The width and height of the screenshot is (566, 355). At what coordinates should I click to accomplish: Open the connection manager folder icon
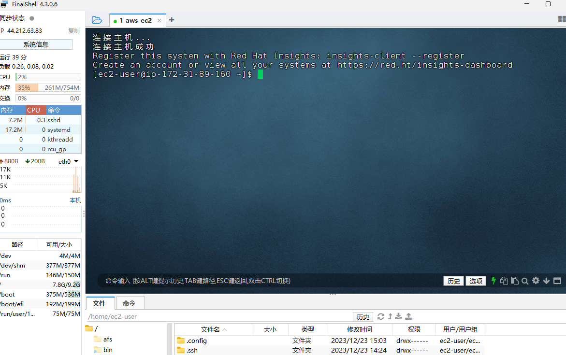[97, 20]
